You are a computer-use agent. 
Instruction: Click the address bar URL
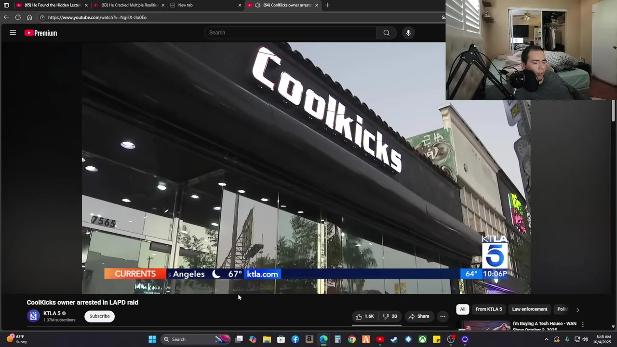pos(97,17)
